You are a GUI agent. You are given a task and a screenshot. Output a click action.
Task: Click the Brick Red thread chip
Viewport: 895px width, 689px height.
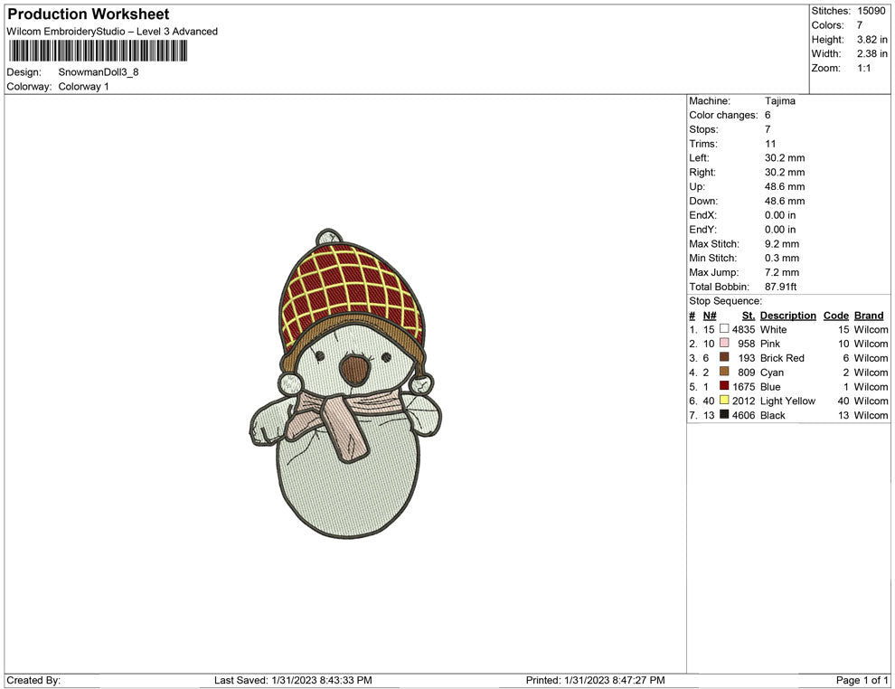[724, 358]
